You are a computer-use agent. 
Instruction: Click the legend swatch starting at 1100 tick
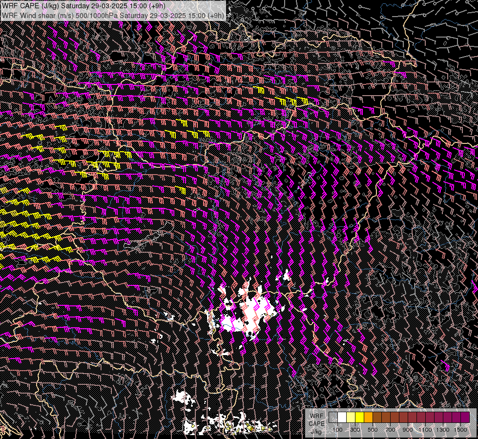click(x=430, y=417)
